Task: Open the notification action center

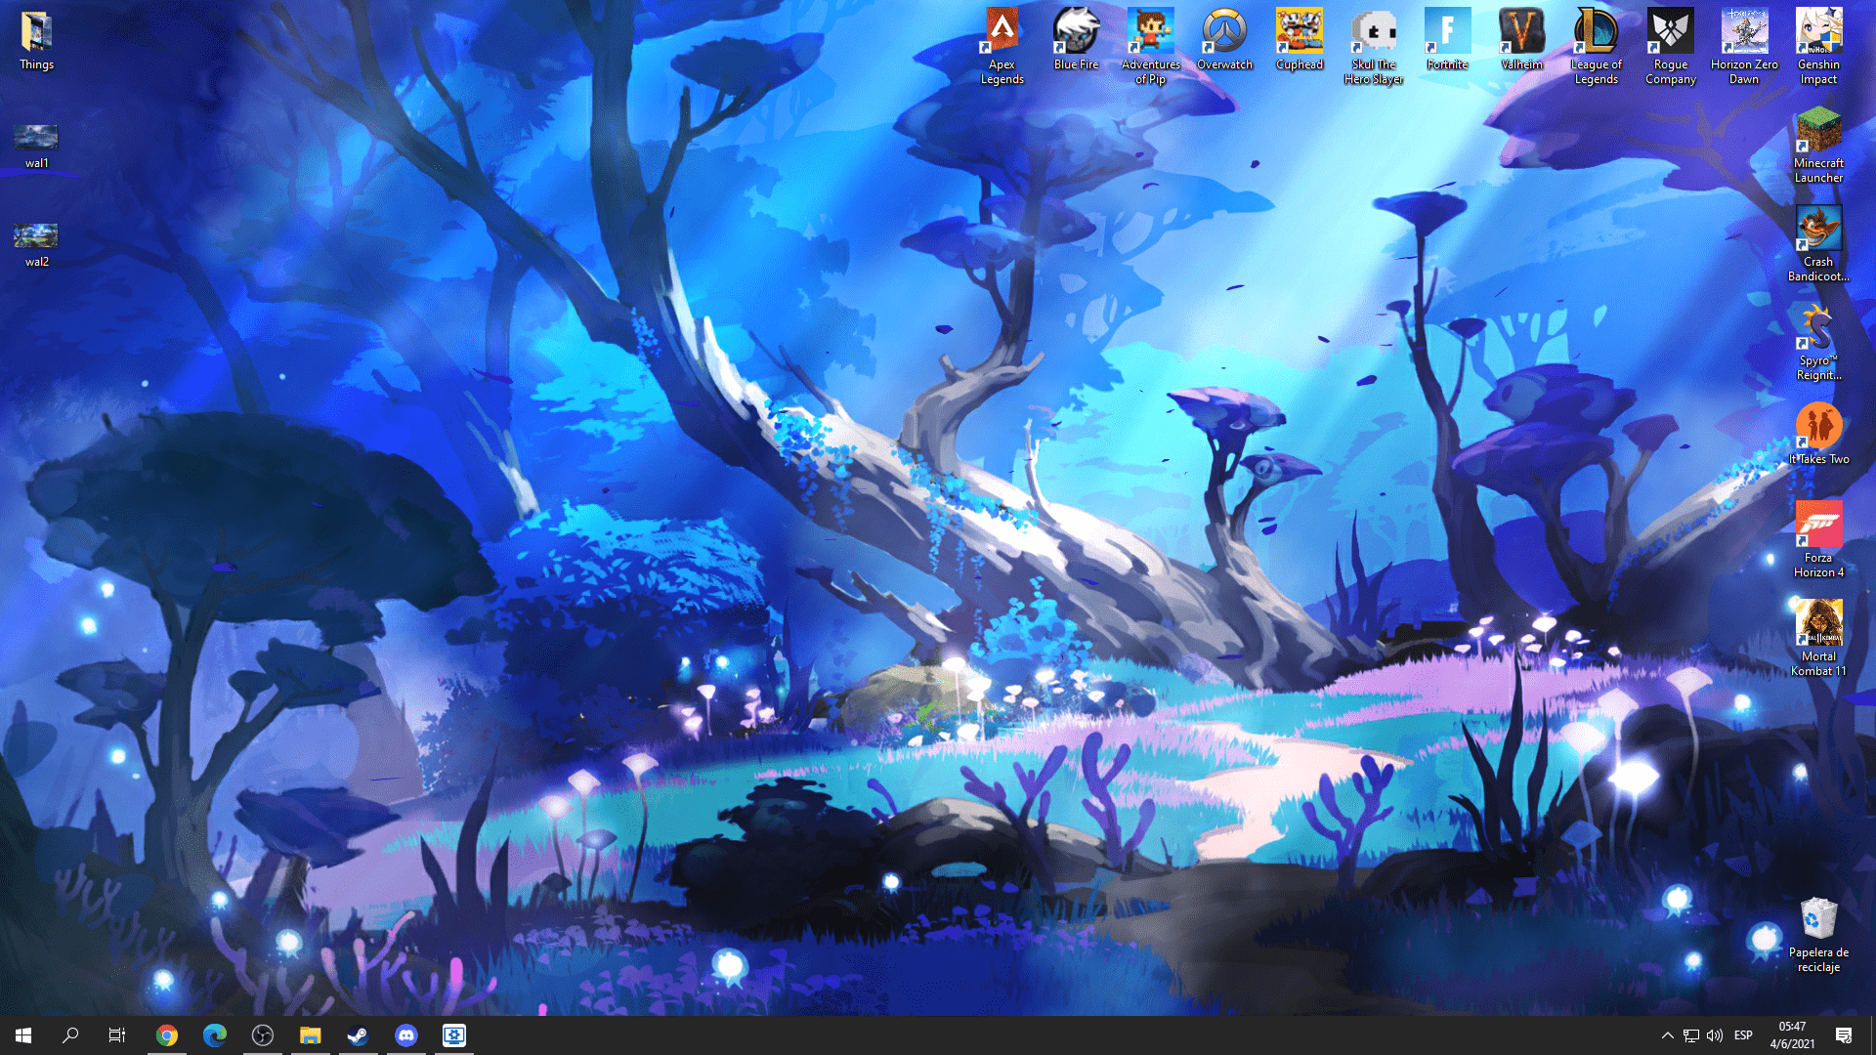Action: tap(1844, 1035)
